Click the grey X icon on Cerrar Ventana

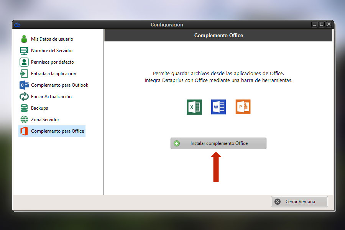(278, 202)
